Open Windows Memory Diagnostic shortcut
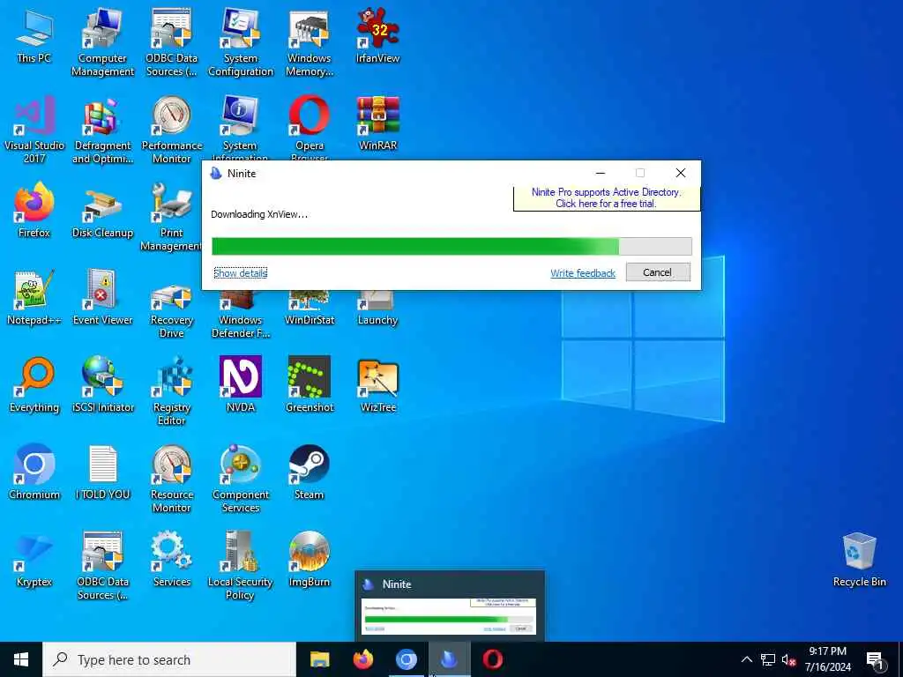Screen dimensions: 903x677 coord(310,42)
